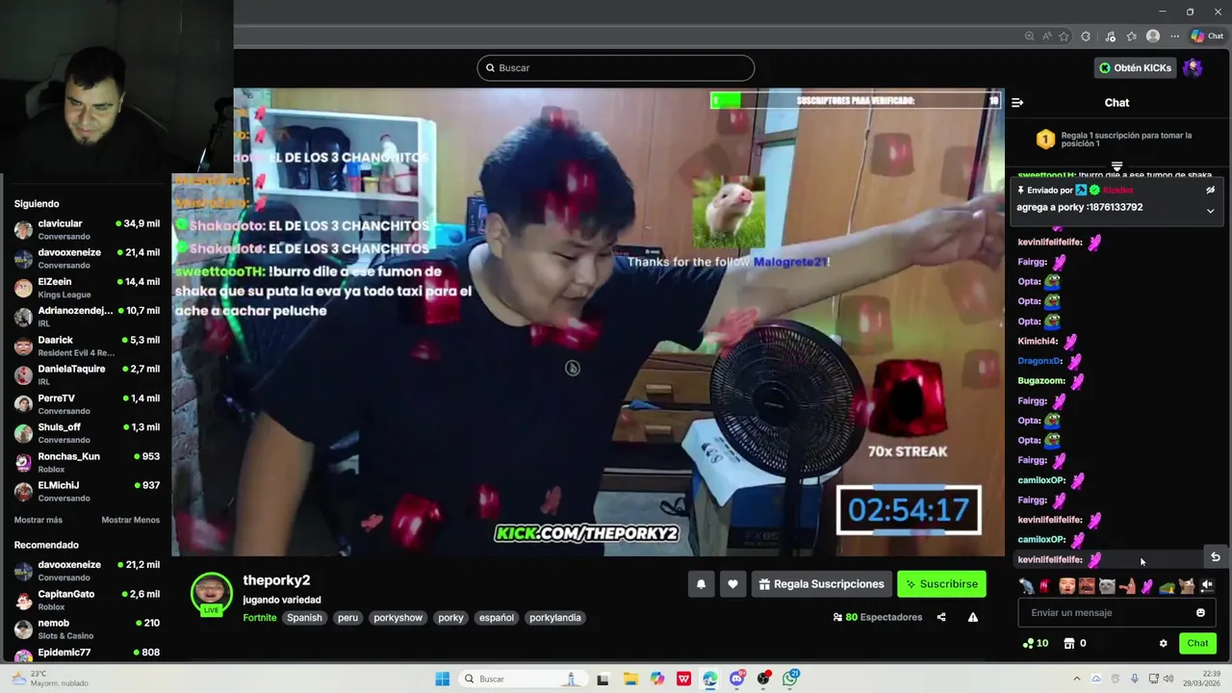Insert the laughing man quick emote
The image size is (1232, 693).
pyautogui.click(x=1087, y=585)
